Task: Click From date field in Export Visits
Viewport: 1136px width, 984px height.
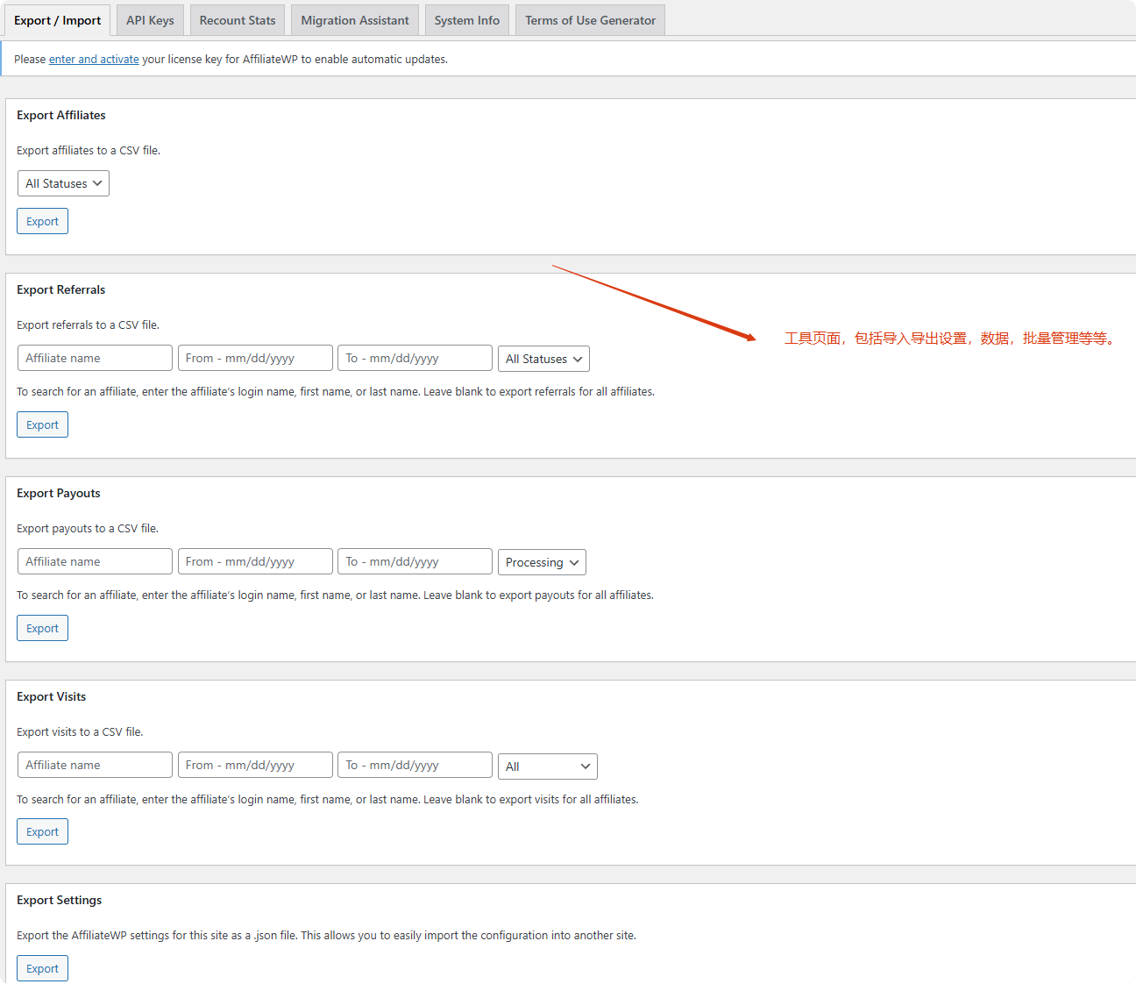Action: coord(255,765)
